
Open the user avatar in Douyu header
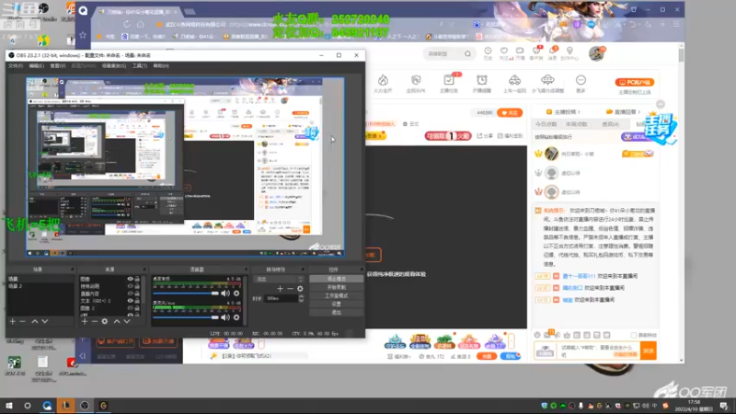click(596, 53)
